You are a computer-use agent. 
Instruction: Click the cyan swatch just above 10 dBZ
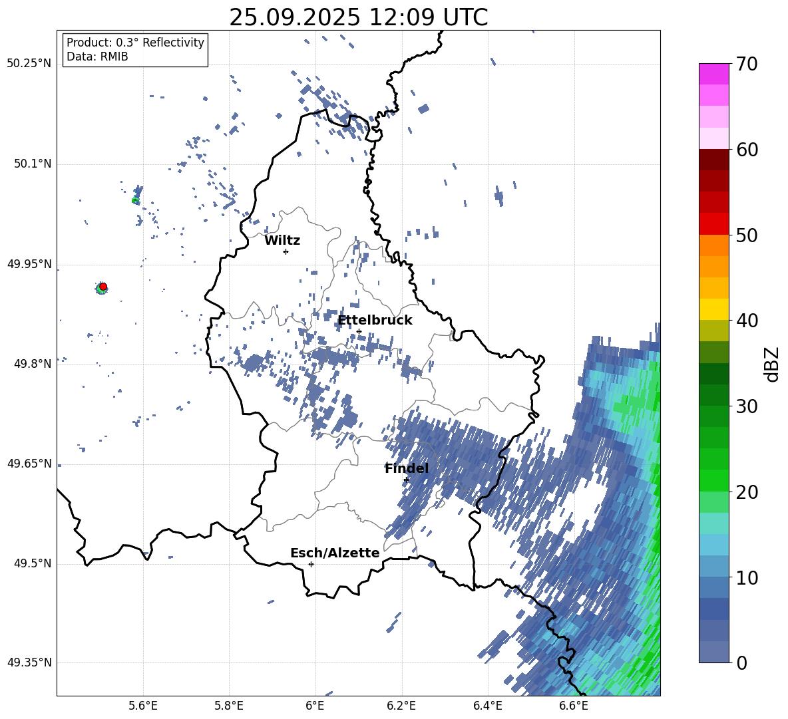coord(713,567)
